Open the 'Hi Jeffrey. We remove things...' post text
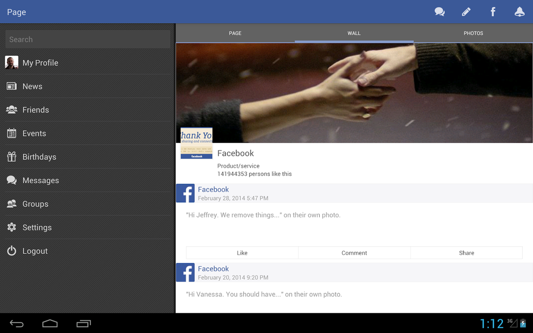This screenshot has width=533, height=333. (263, 215)
